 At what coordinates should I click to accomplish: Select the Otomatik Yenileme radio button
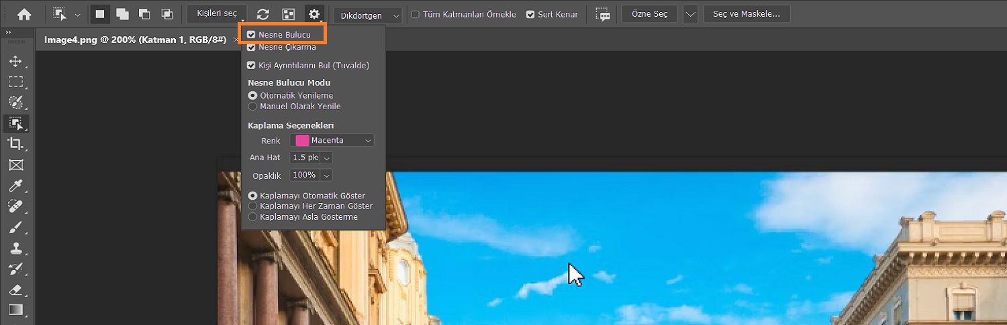pyautogui.click(x=253, y=96)
